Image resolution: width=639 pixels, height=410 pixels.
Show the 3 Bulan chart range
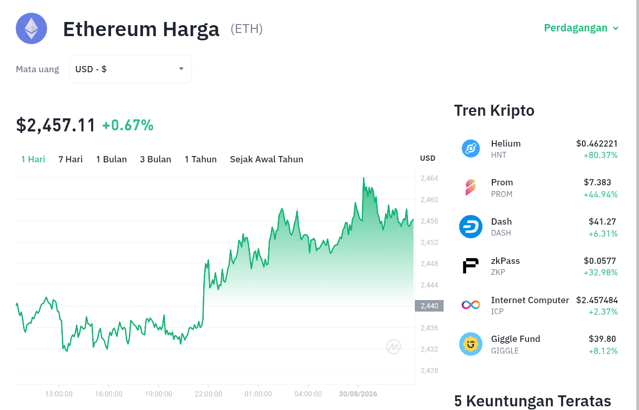tap(156, 159)
